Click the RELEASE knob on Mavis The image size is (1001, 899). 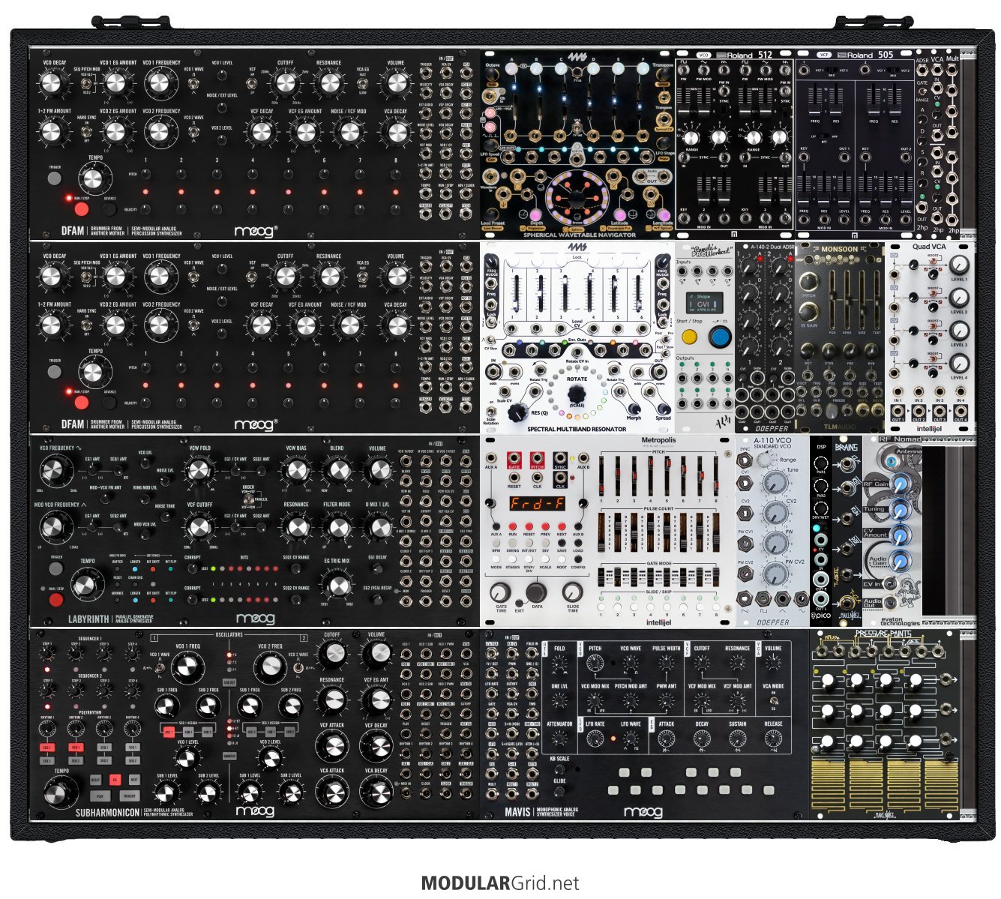773,739
